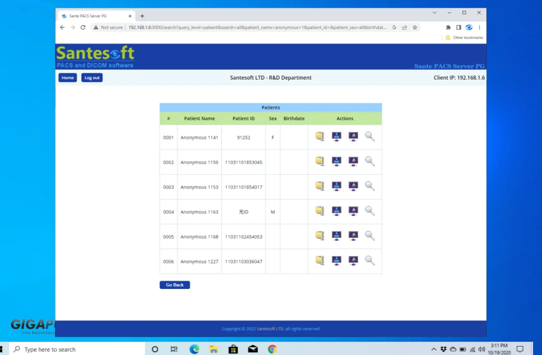The height and width of the screenshot is (355, 542).
Task: Click the download monitor icon for Anonymous 1227
Action: [x=336, y=261]
